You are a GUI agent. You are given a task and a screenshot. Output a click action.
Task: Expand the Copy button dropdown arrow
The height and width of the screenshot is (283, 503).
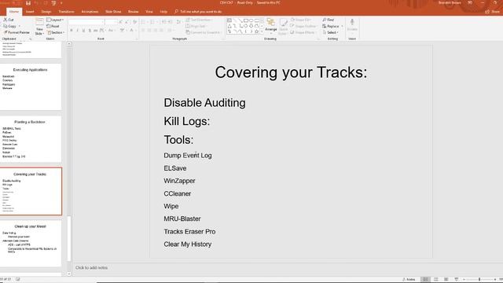(19, 26)
